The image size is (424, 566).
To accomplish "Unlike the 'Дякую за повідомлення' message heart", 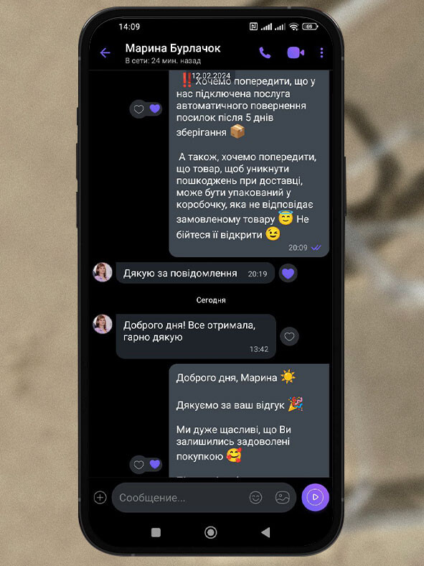I will click(288, 273).
